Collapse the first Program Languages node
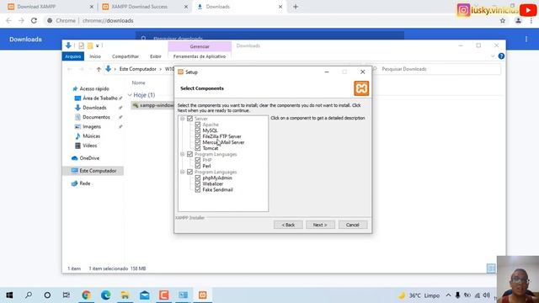 [x=182, y=154]
